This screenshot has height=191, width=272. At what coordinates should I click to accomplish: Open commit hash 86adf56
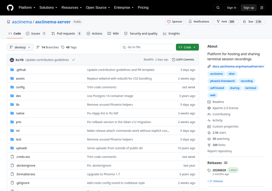(x=148, y=60)
